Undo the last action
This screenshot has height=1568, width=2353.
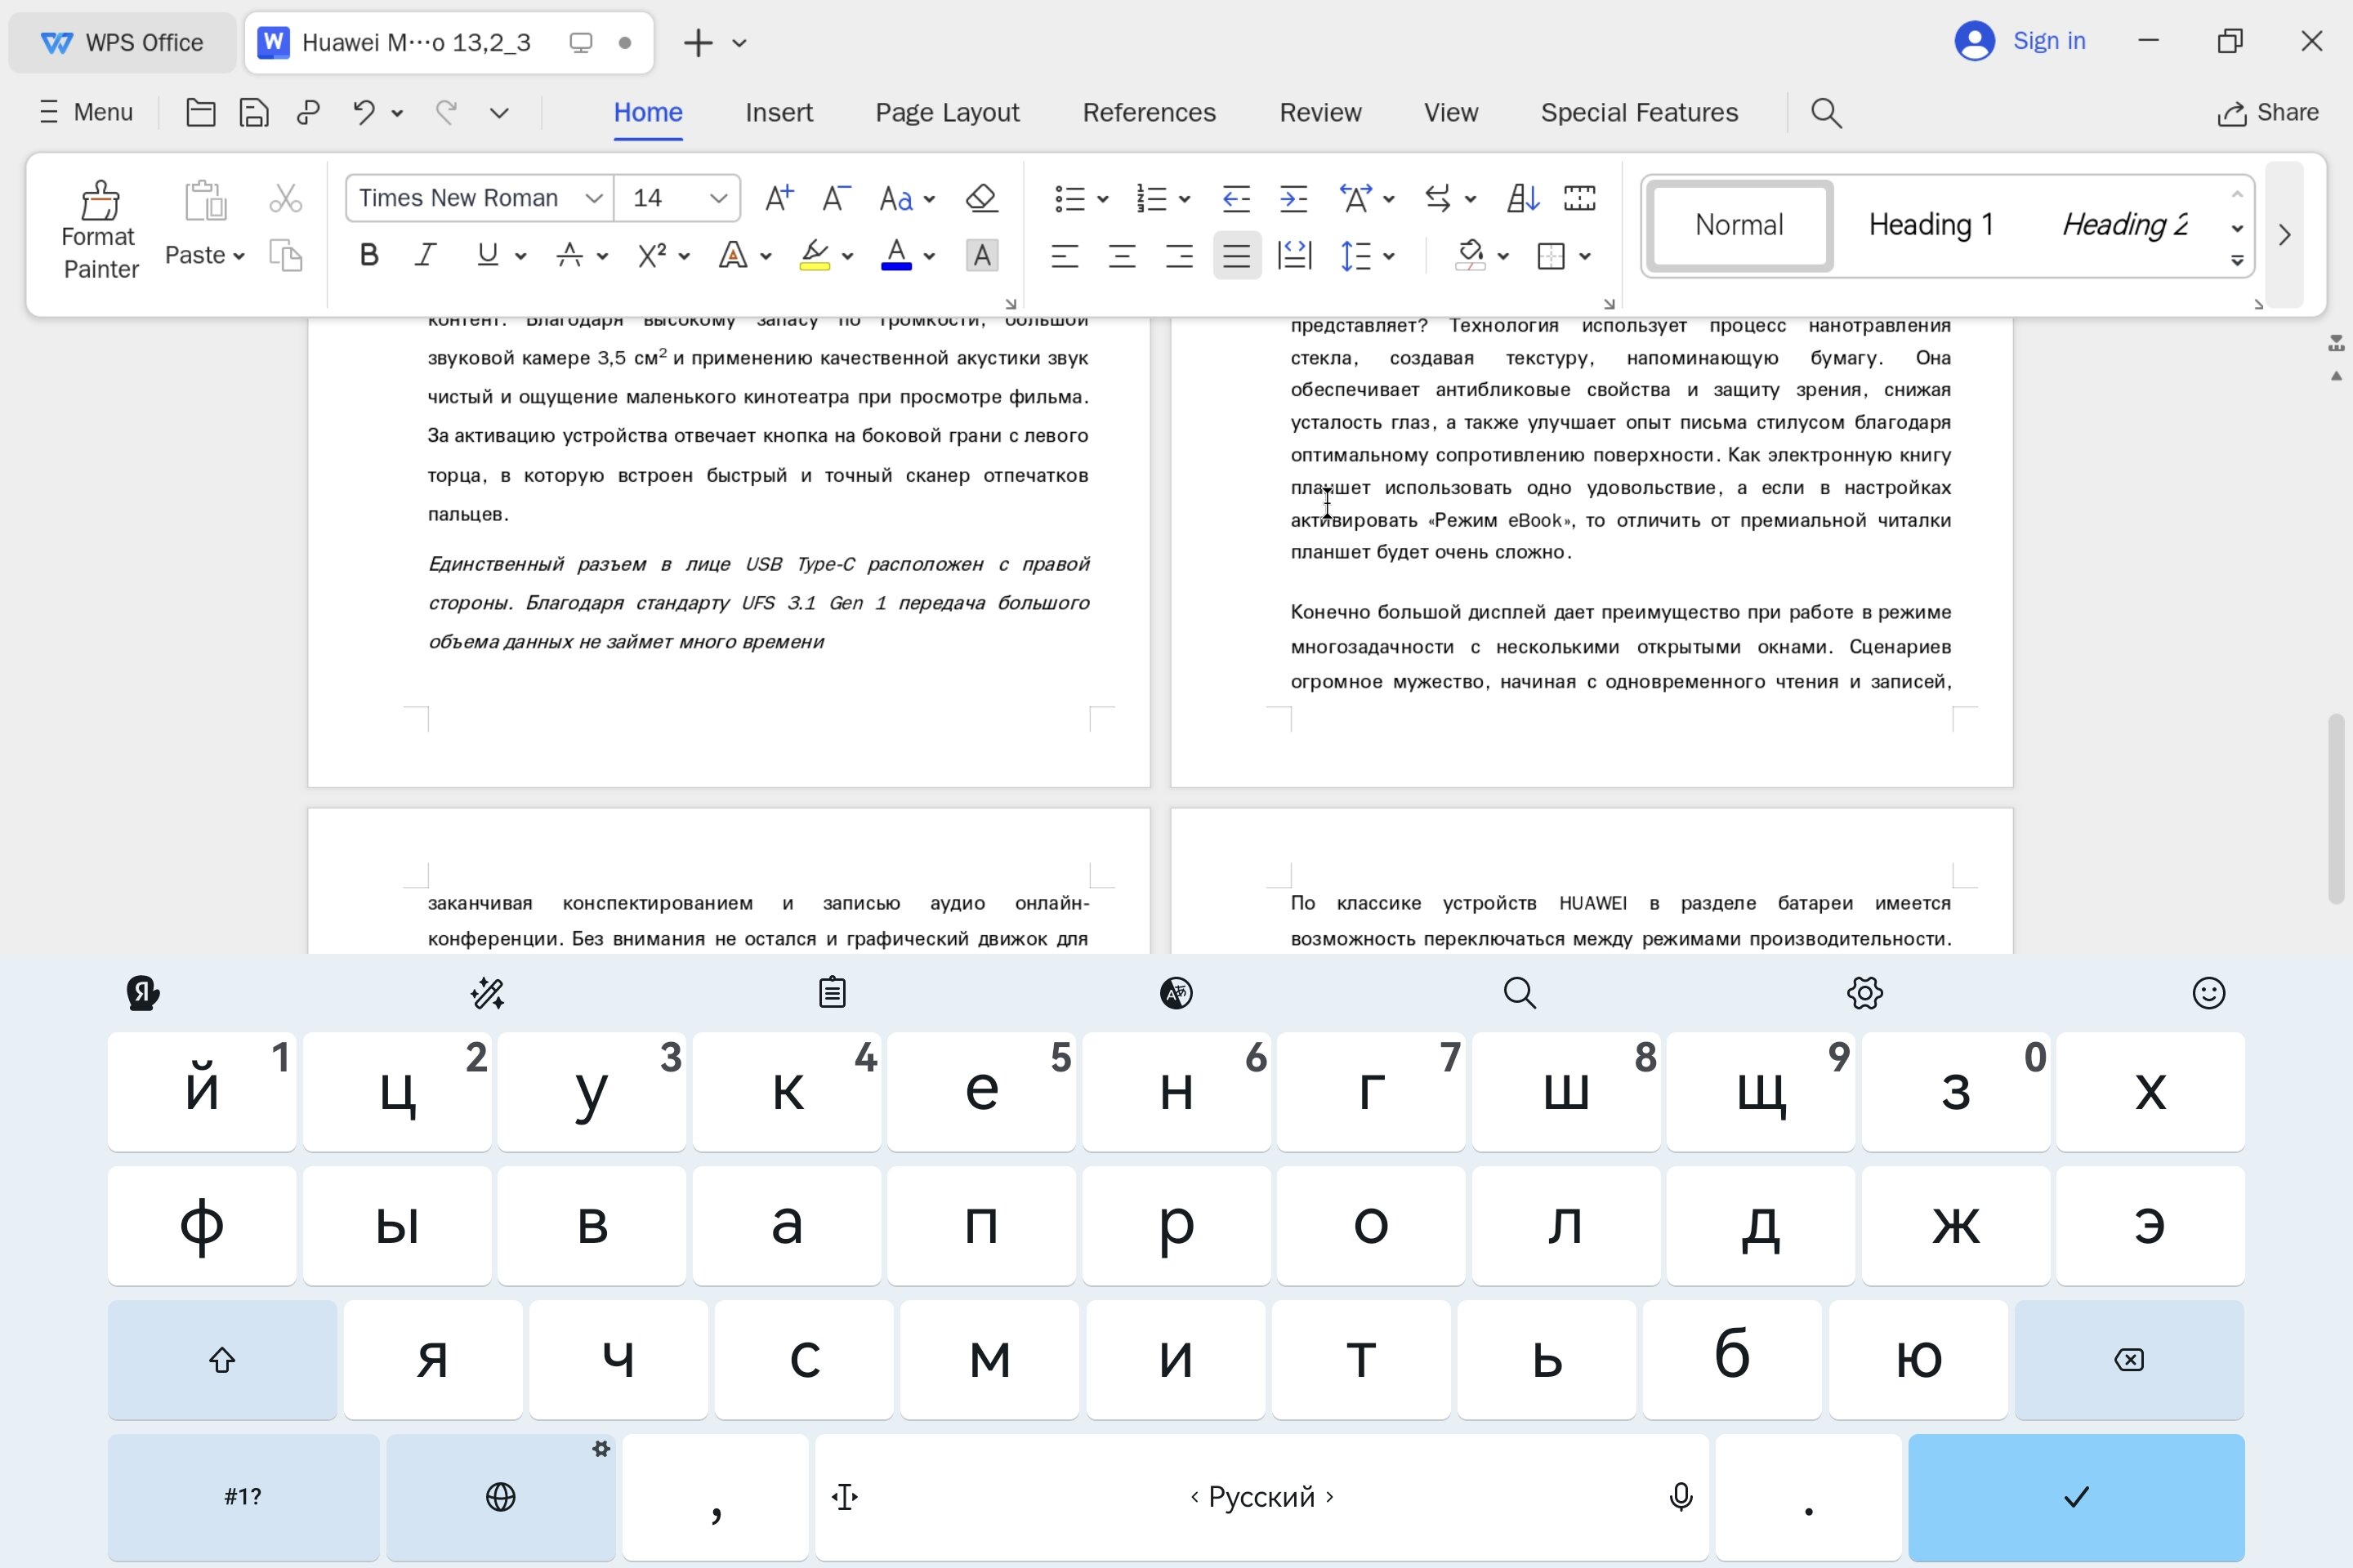tap(364, 112)
